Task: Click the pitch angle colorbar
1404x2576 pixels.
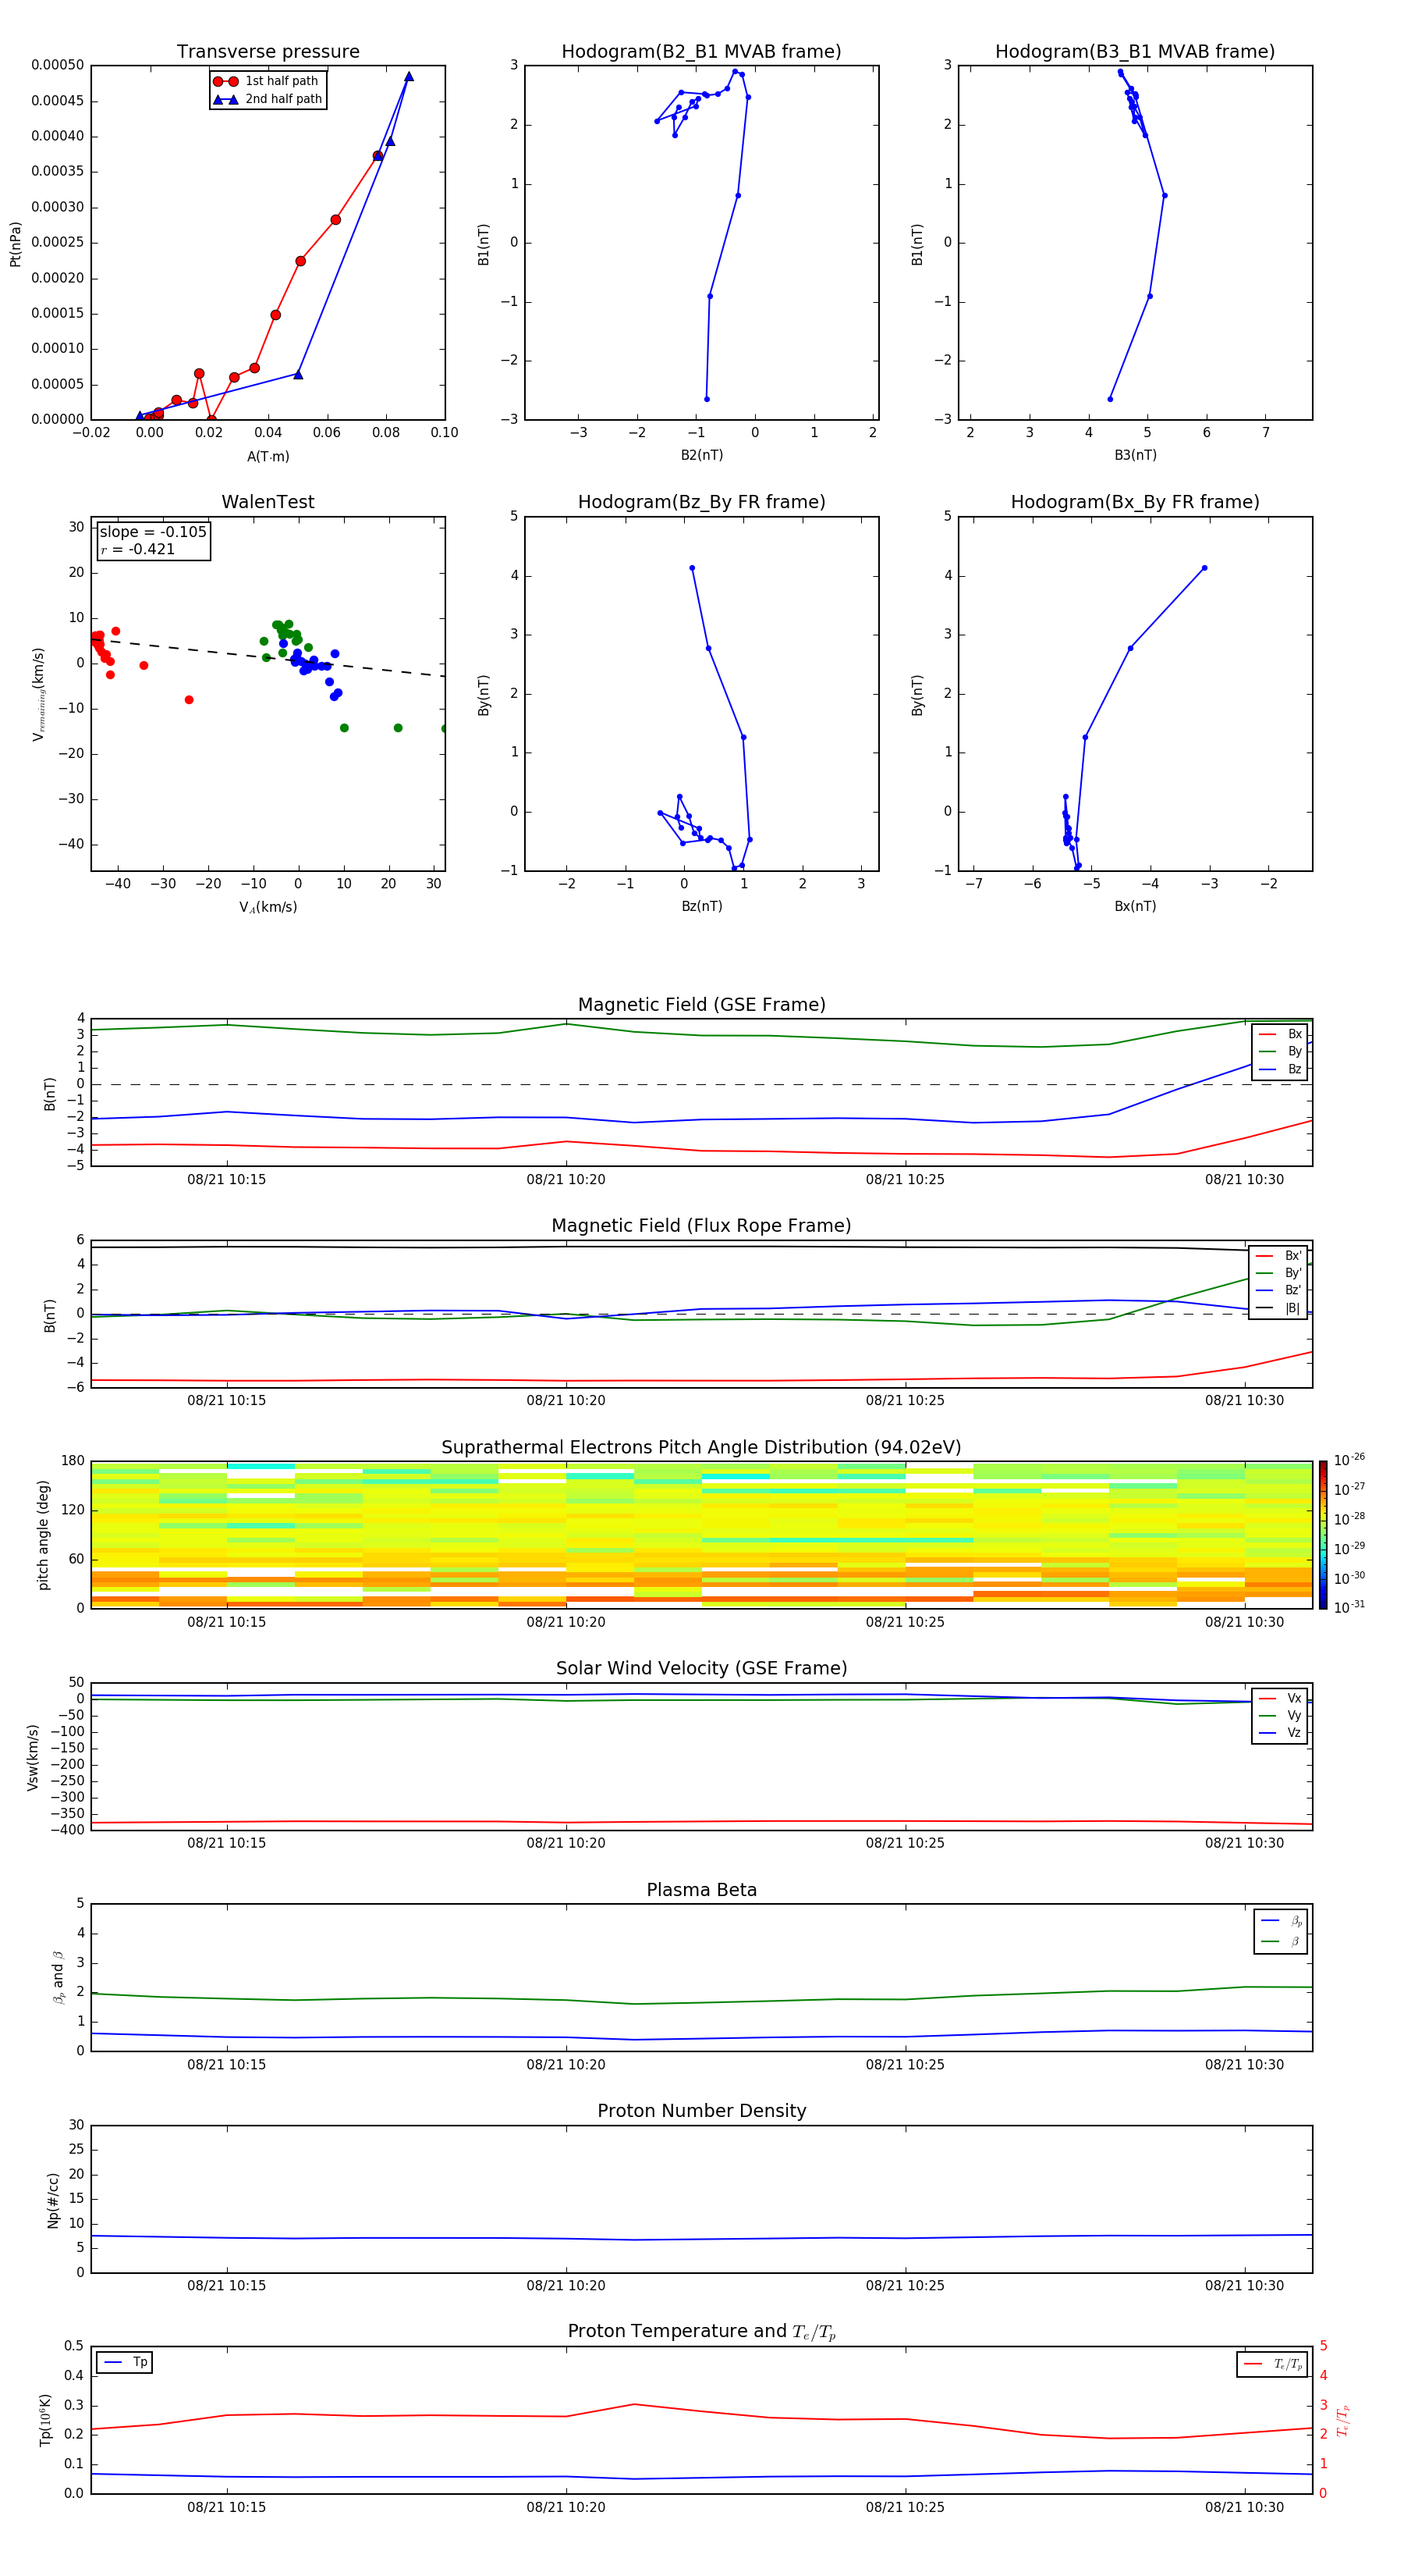Action: (1322, 1535)
